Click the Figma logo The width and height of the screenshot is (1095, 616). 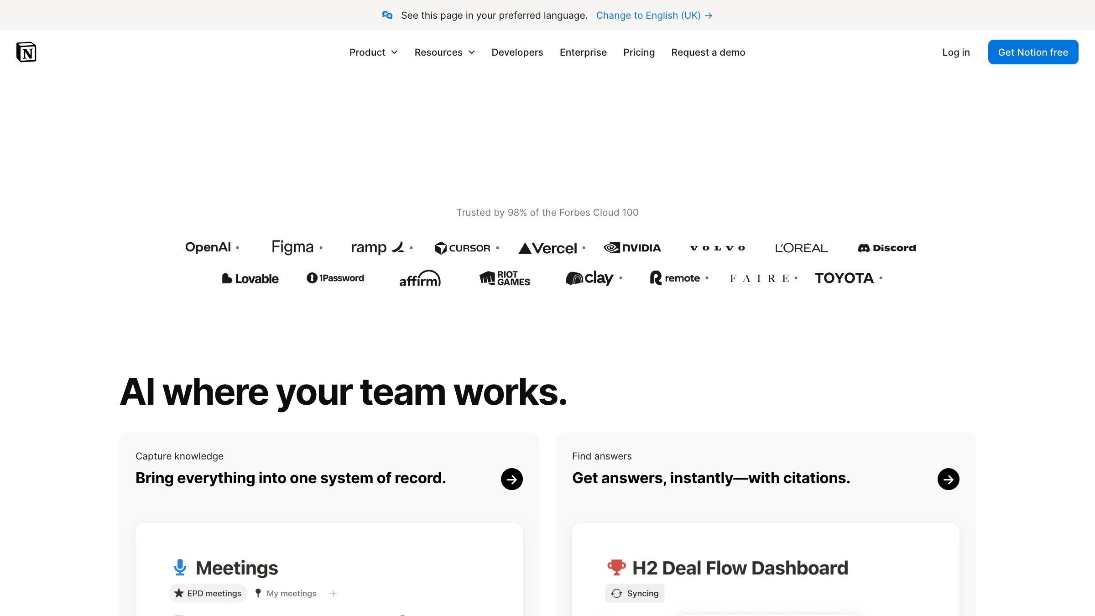click(292, 247)
